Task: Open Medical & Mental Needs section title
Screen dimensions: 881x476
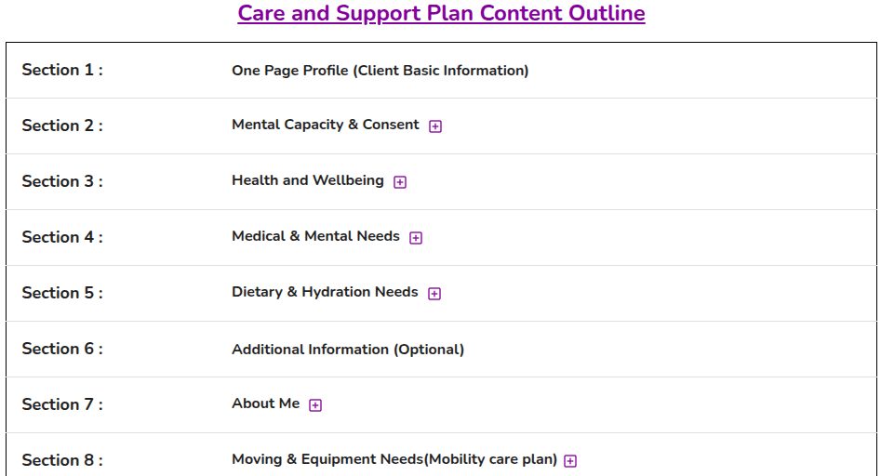Action: [315, 236]
